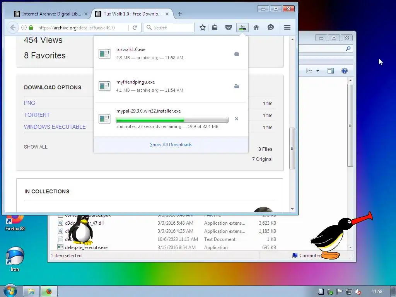Open the Firefox hamburger menu
This screenshot has width=396, height=297.
(287, 27)
